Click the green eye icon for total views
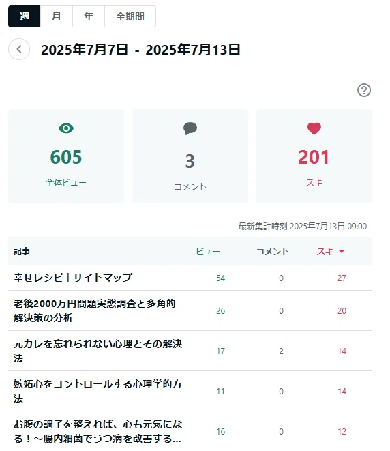This screenshot has height=451, width=390. tap(66, 128)
